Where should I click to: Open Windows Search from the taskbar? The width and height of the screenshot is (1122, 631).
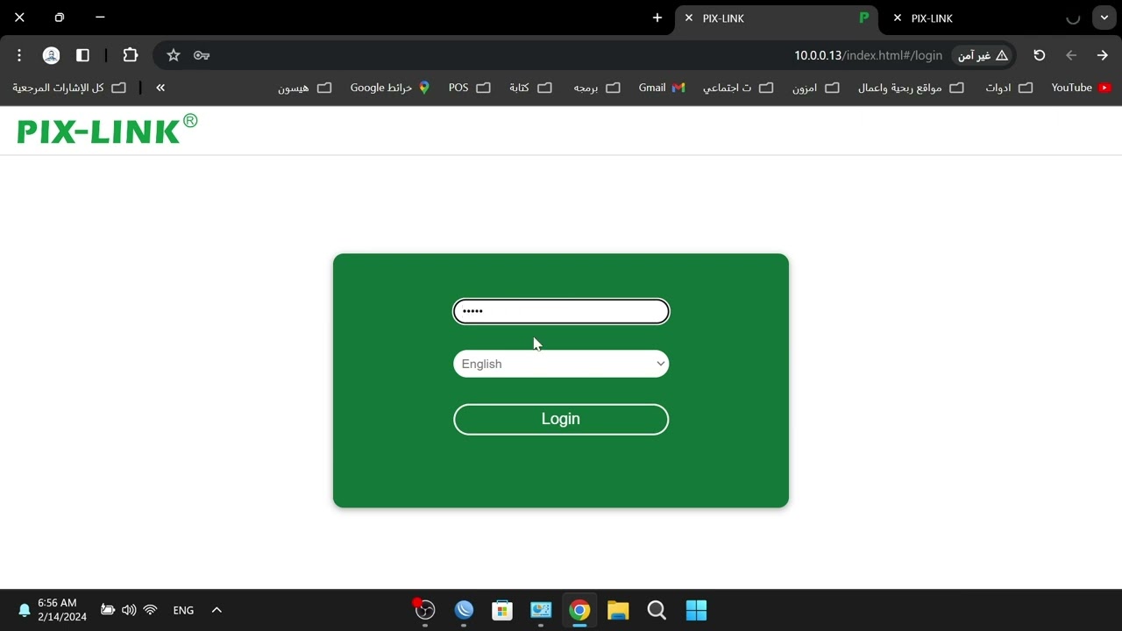click(657, 610)
